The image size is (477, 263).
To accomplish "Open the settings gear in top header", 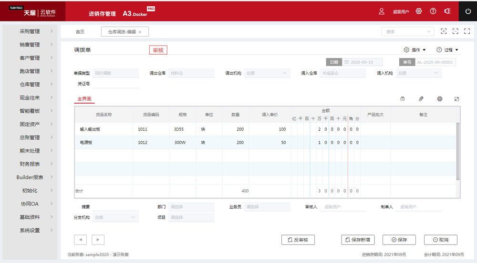I will pyautogui.click(x=419, y=11).
